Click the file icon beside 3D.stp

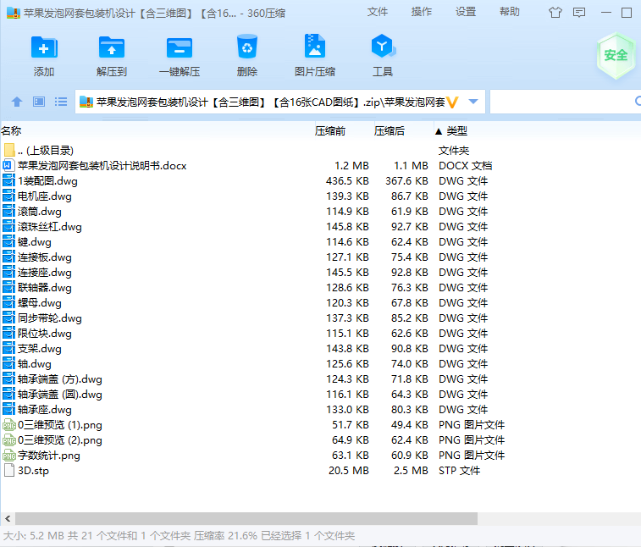tap(8, 470)
